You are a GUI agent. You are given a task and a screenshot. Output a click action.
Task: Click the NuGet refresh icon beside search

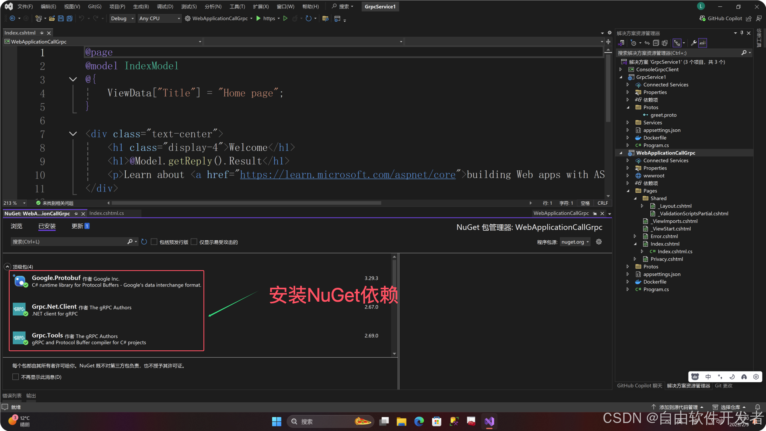tap(144, 242)
